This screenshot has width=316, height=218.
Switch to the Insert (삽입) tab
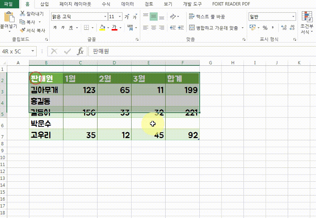tap(45, 4)
